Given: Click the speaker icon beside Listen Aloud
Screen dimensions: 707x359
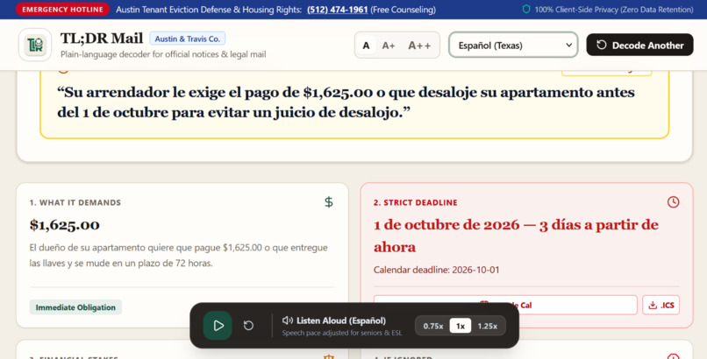Looking at the screenshot, I should pos(287,320).
